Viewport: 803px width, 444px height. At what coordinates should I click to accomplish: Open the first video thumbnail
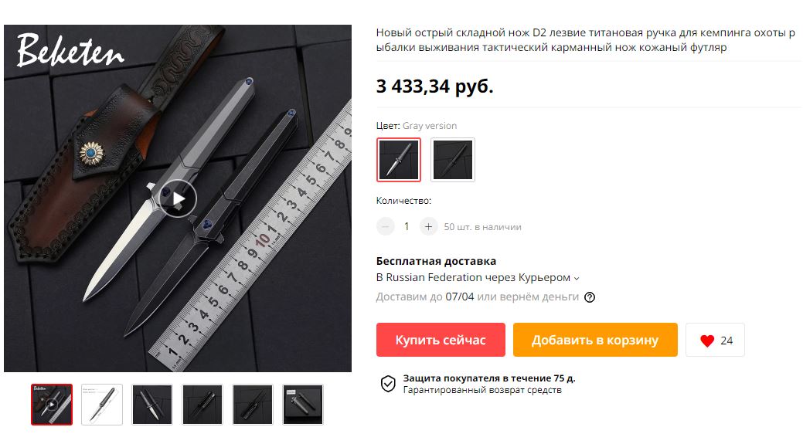tap(52, 405)
